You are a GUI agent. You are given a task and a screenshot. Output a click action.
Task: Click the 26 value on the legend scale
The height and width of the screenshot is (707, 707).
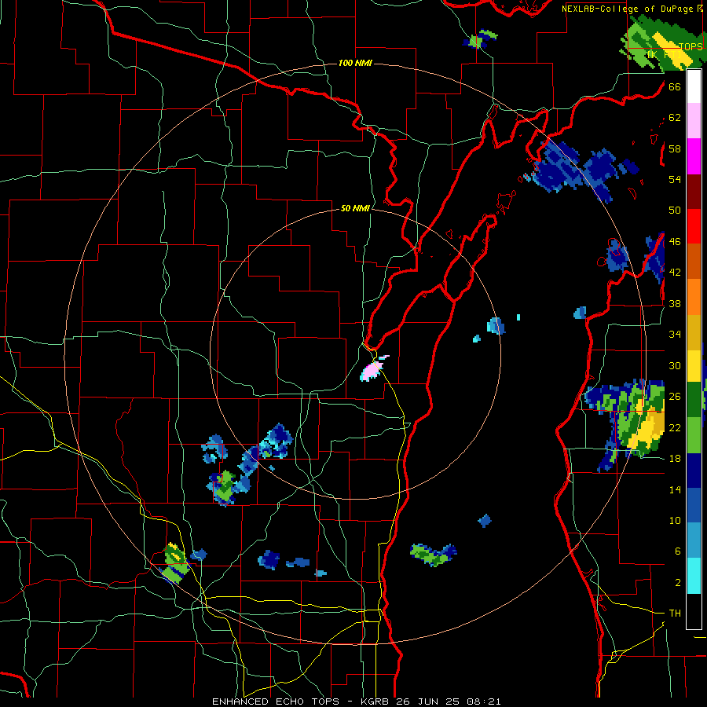pyautogui.click(x=675, y=397)
